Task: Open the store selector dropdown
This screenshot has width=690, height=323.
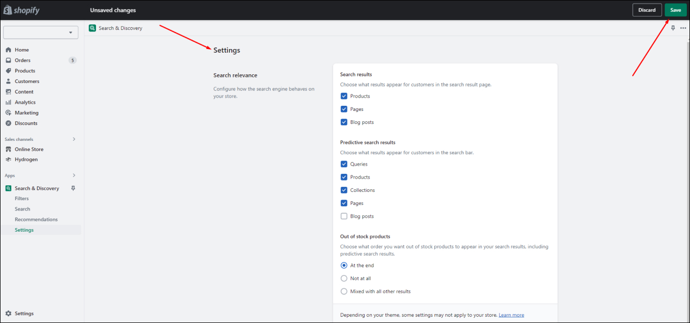Action: tap(41, 33)
